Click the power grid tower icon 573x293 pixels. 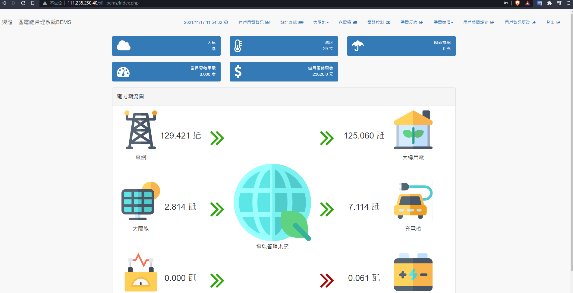point(141,130)
